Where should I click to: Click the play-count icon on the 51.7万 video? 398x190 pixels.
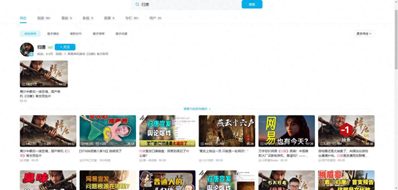pyautogui.click(x=83, y=144)
